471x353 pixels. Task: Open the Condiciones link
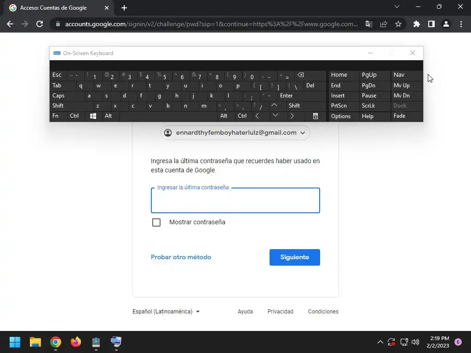(323, 312)
